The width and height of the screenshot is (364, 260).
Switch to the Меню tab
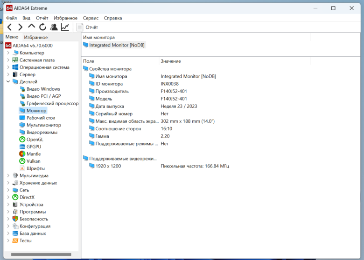pyautogui.click(x=12, y=37)
